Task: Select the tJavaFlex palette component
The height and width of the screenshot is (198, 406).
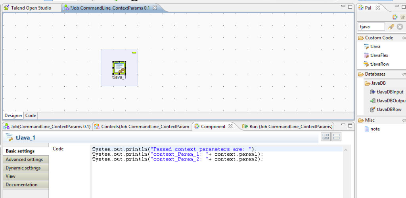Action: pyautogui.click(x=376, y=55)
